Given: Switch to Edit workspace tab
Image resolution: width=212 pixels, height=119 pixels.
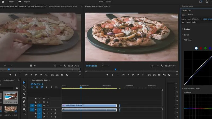Looking at the screenshot, I should (19, 2).
